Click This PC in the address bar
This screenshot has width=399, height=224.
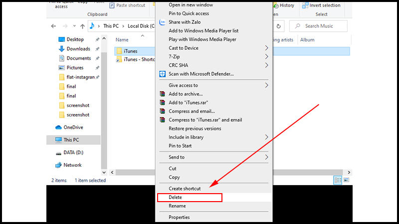coord(111,26)
